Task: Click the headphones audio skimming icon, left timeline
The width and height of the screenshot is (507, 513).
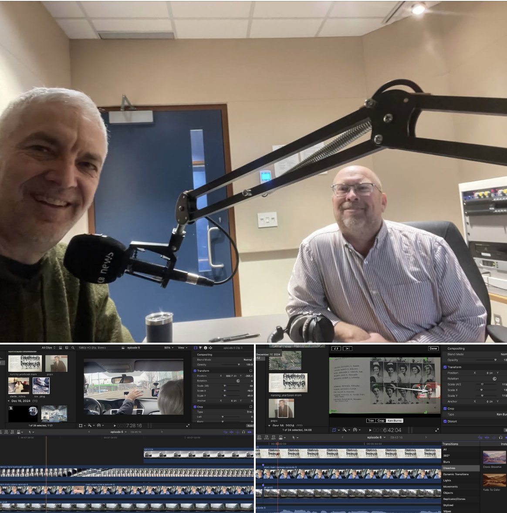Action: (x=243, y=432)
